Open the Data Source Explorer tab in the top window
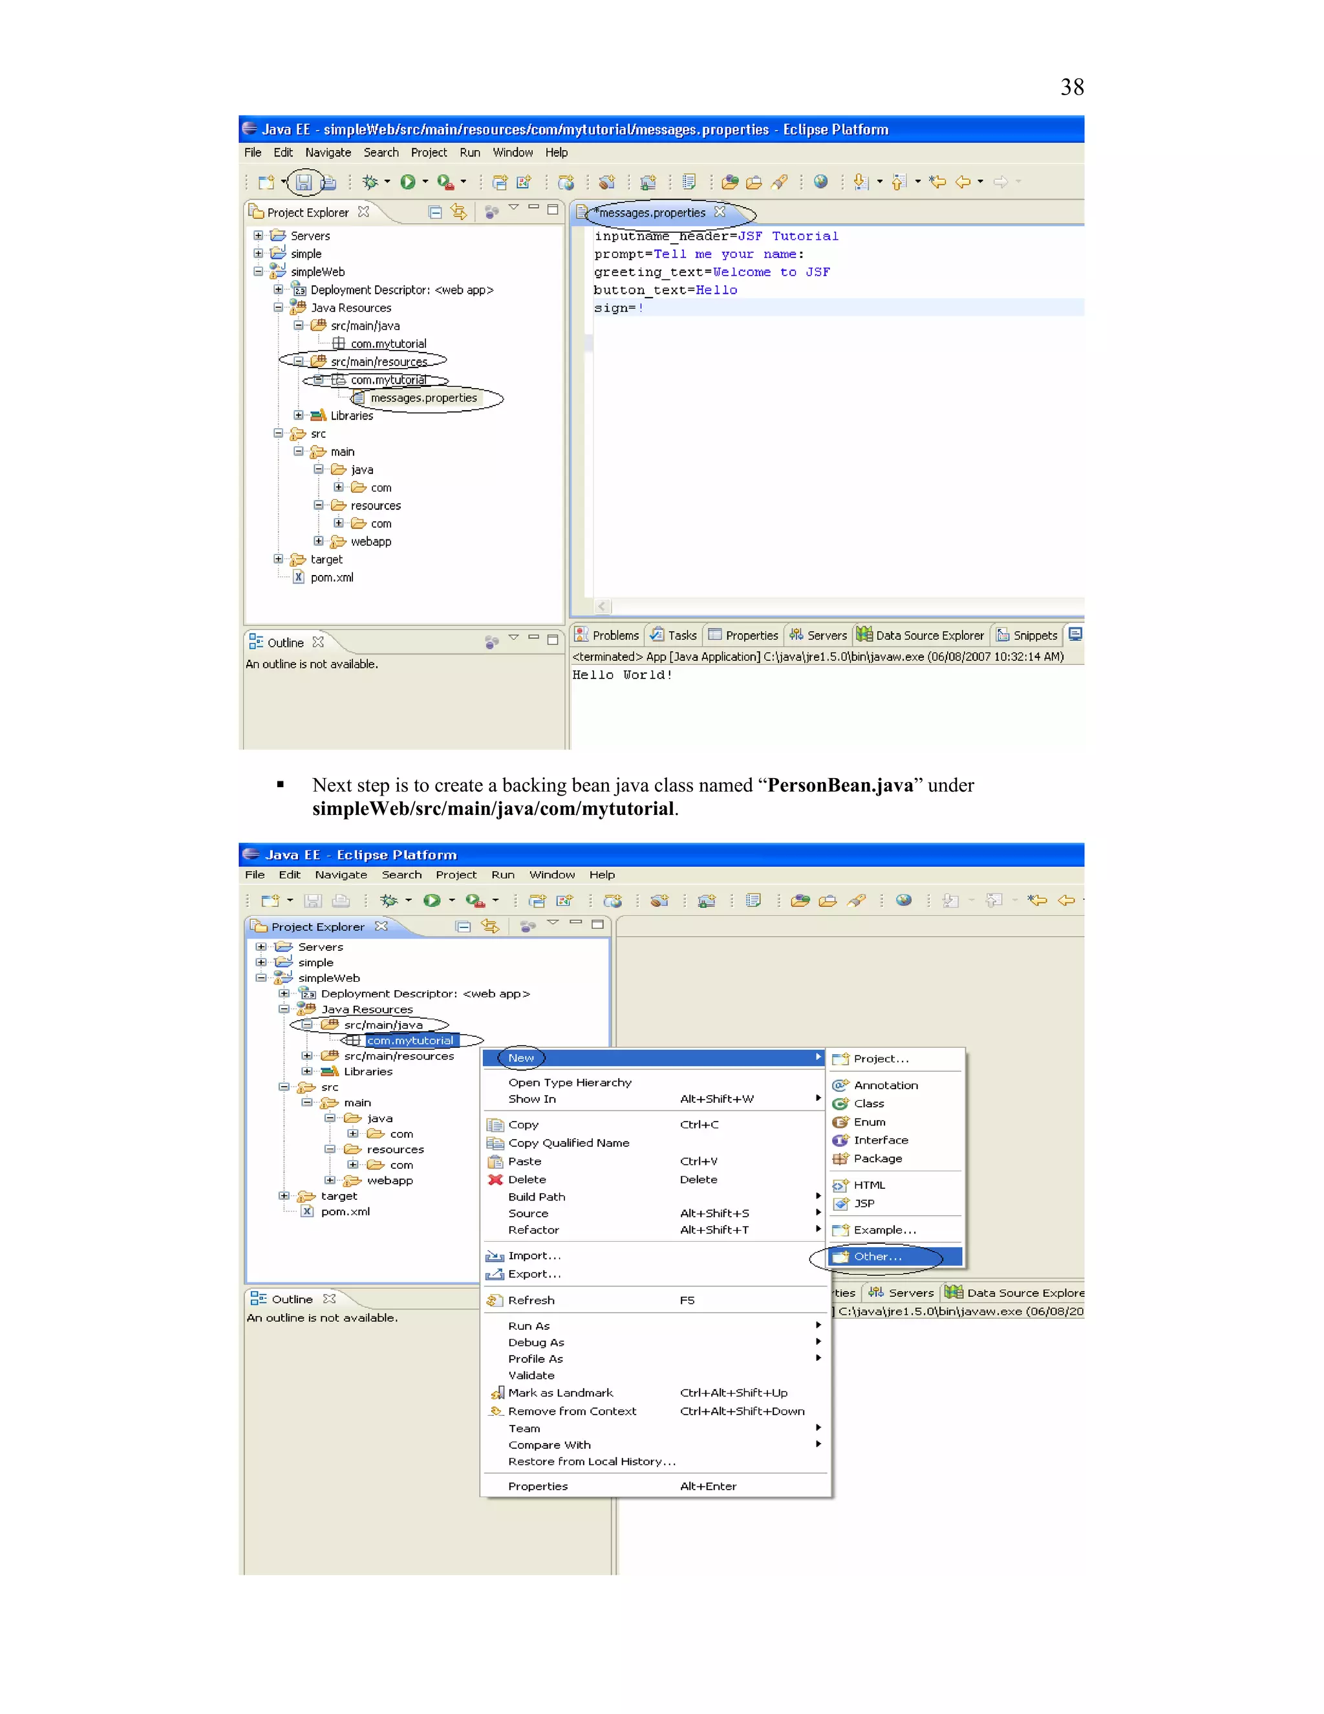This screenshot has width=1324, height=1714. (x=921, y=635)
